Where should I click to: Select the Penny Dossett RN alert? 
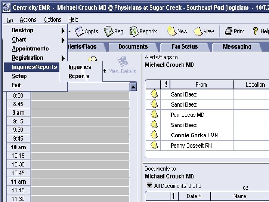tap(207, 146)
